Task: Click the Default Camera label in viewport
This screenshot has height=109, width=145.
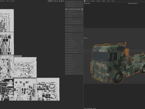Action: [132, 3]
